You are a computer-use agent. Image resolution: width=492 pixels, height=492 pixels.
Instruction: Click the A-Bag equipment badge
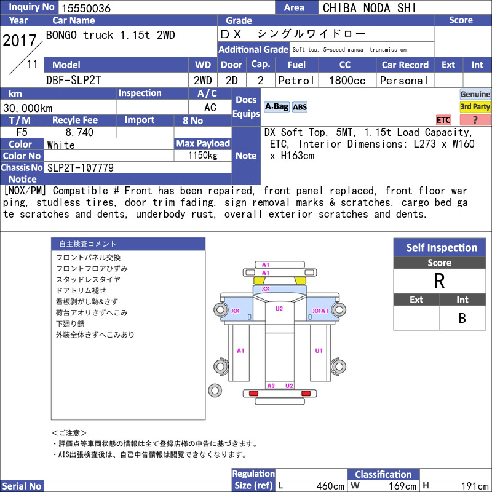[276, 107]
